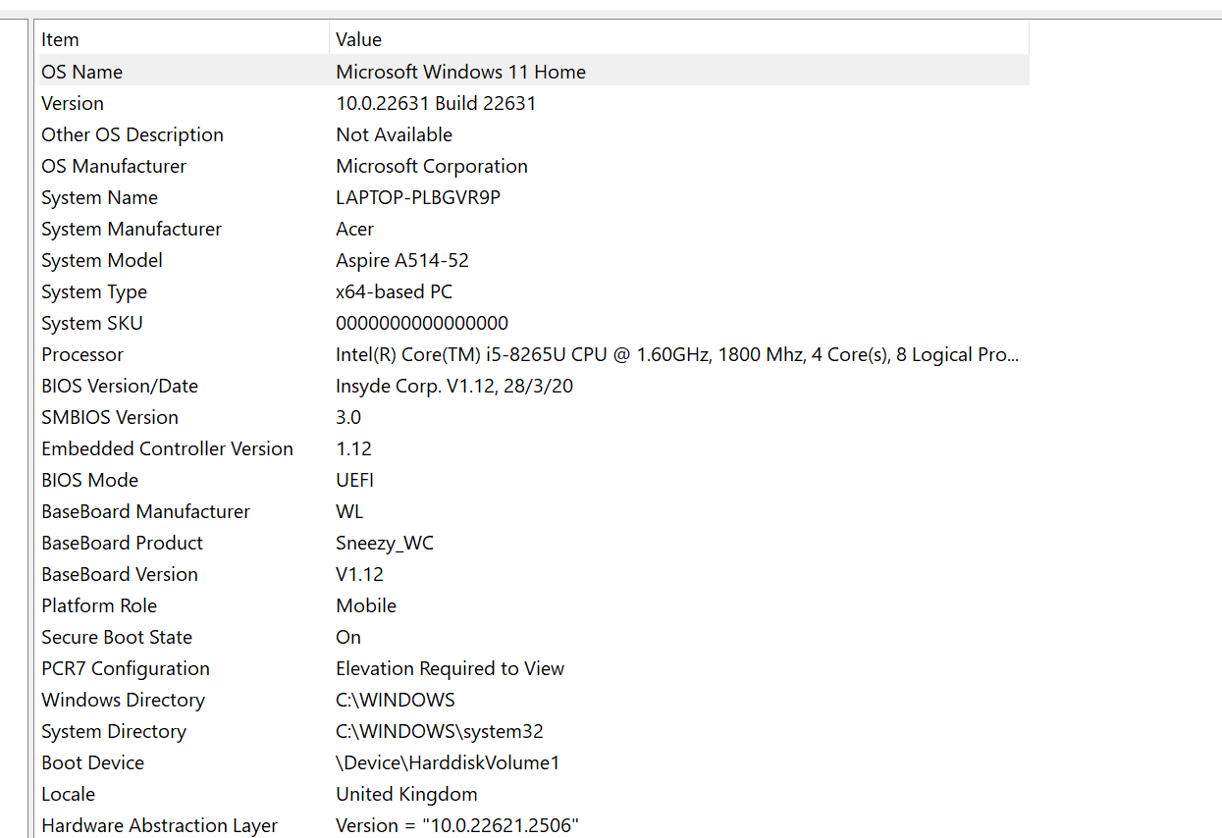Select the value Microsoft Windows 11 Home

point(460,72)
